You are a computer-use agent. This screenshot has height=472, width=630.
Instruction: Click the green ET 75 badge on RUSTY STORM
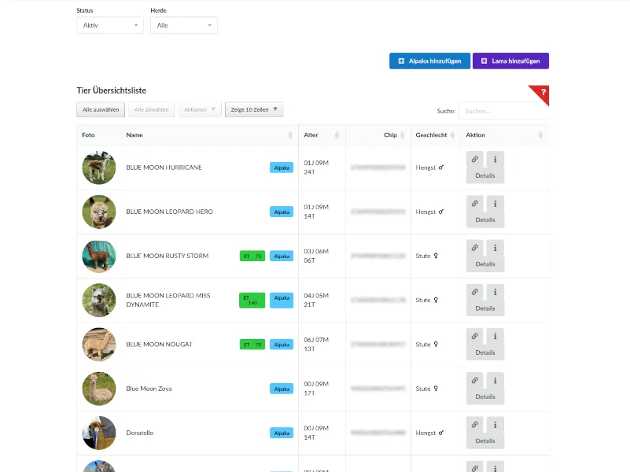[252, 256]
